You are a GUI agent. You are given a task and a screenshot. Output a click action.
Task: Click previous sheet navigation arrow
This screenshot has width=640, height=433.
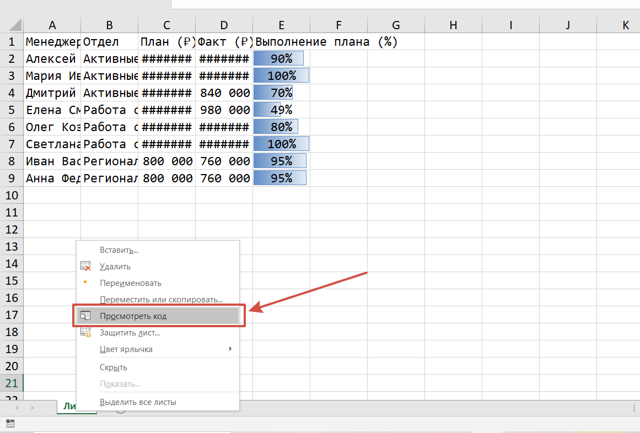tap(17, 408)
